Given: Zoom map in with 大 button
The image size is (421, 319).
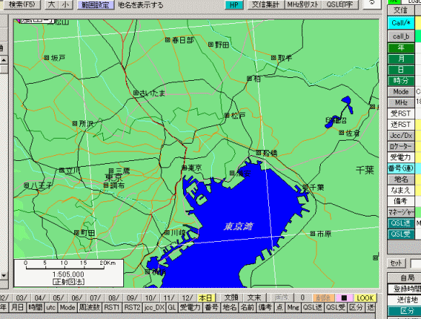Looking at the screenshot, I should coord(52,4).
